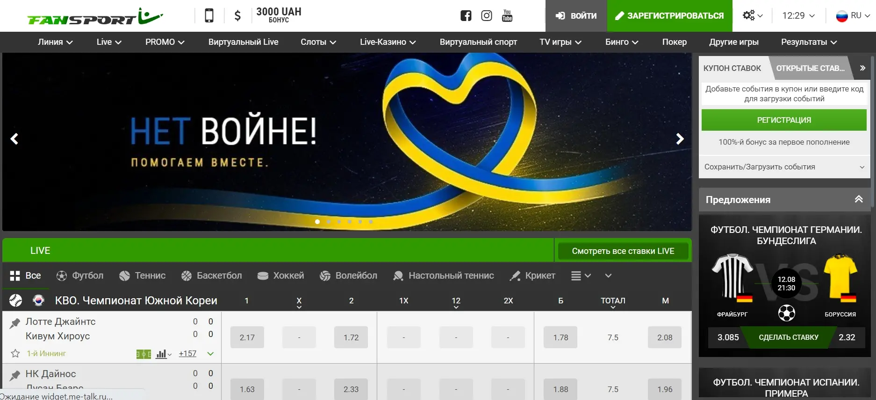
Task: Select odds 2.17 for Лотте Джайнтс
Action: coord(247,337)
